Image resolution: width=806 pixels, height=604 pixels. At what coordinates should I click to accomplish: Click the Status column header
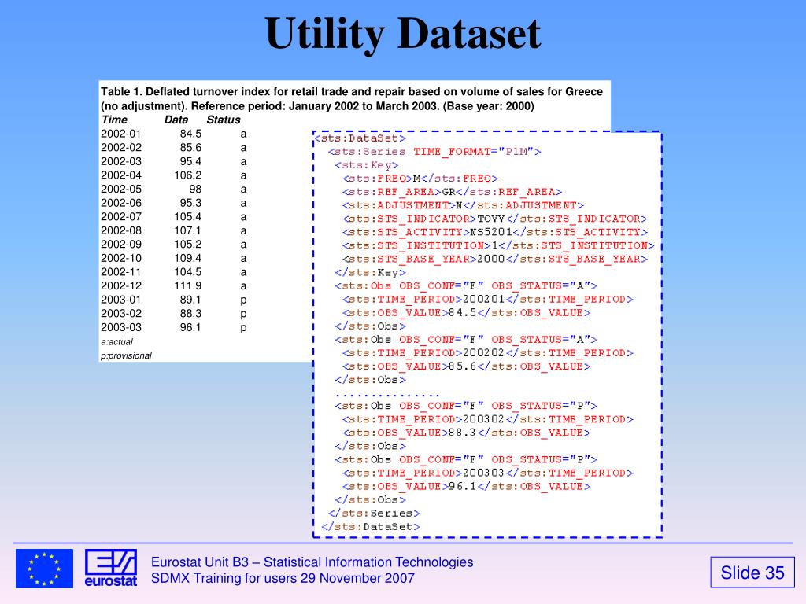tap(224, 120)
